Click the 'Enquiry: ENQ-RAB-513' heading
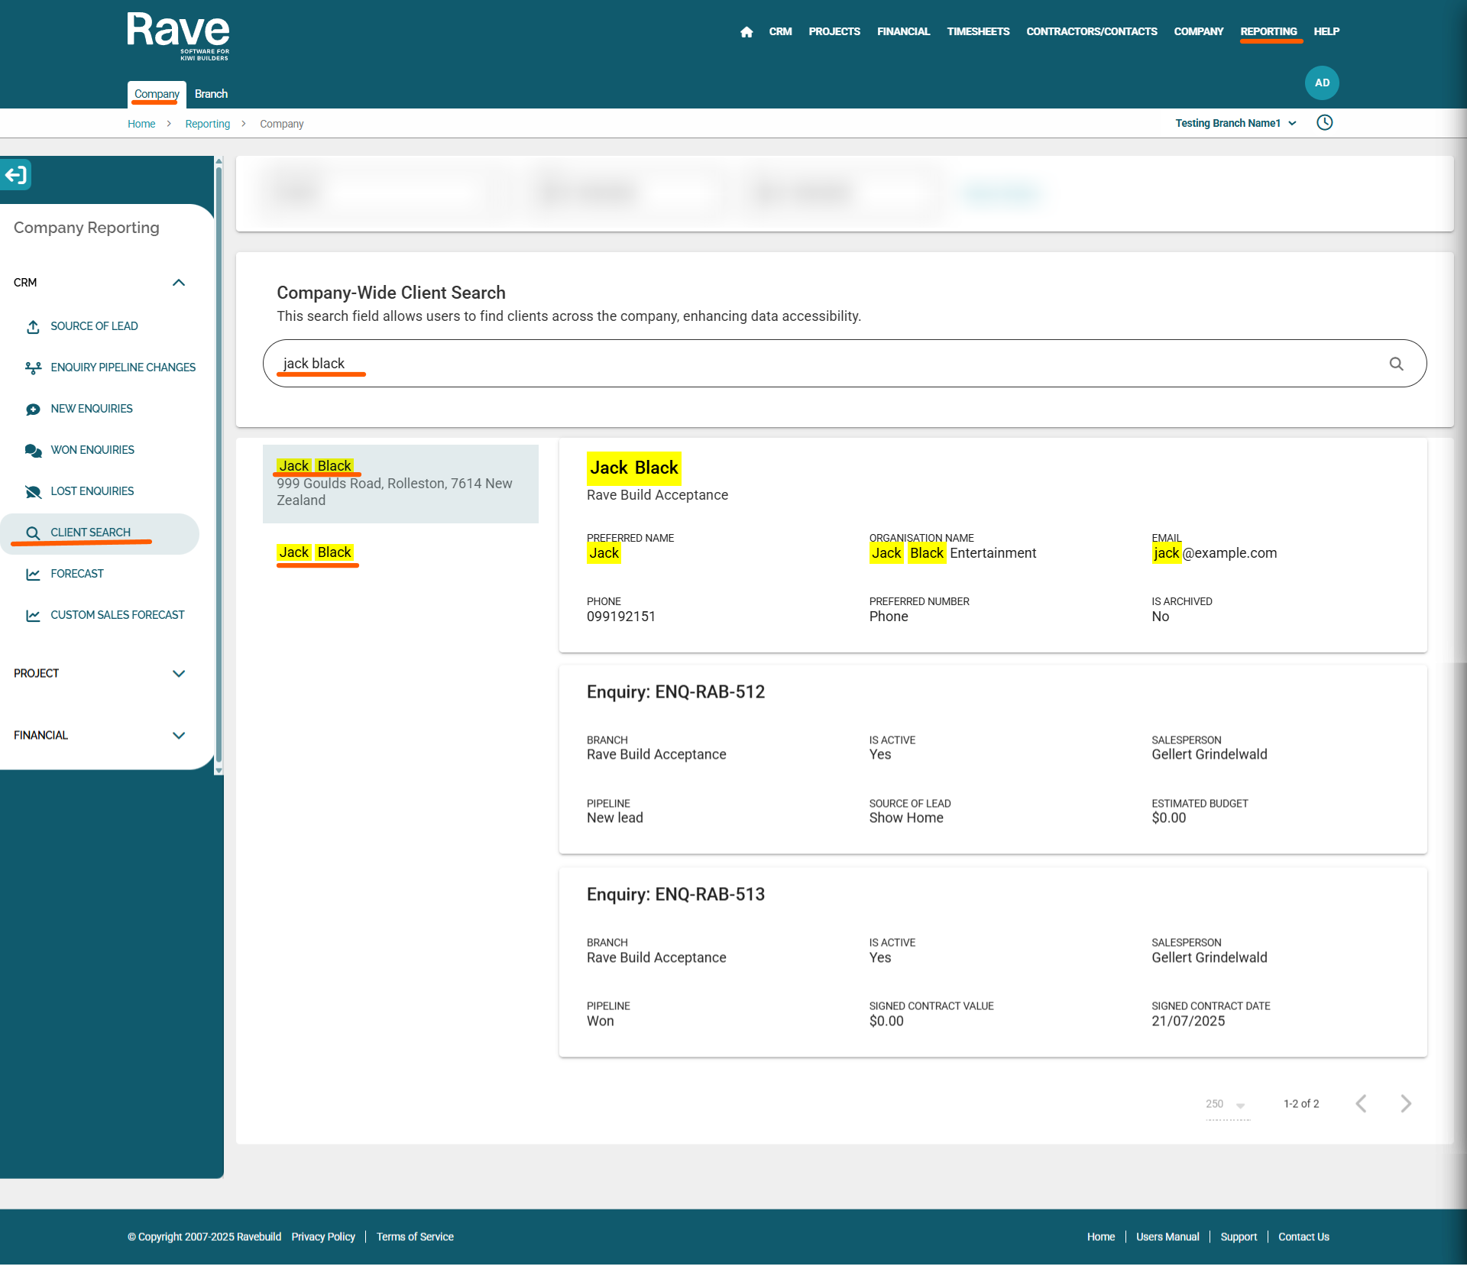The image size is (1467, 1266). pyautogui.click(x=675, y=895)
